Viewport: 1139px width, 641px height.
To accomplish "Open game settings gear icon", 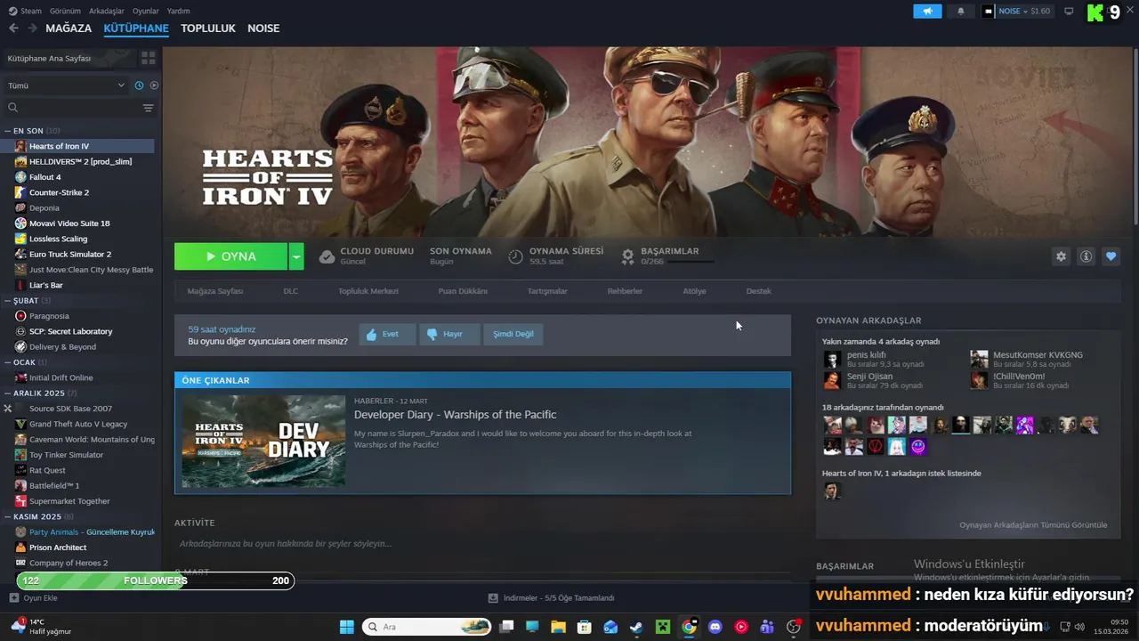I will [x=1061, y=256].
